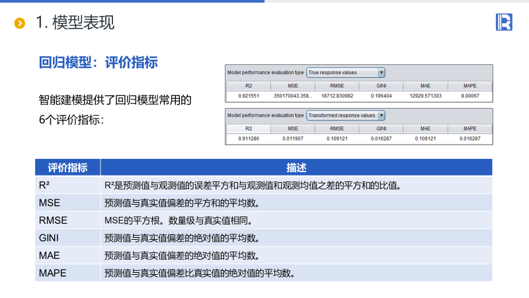Click the blue R logo in the top-right corner
Viewport: 529px width, 298px height.
pos(503,22)
